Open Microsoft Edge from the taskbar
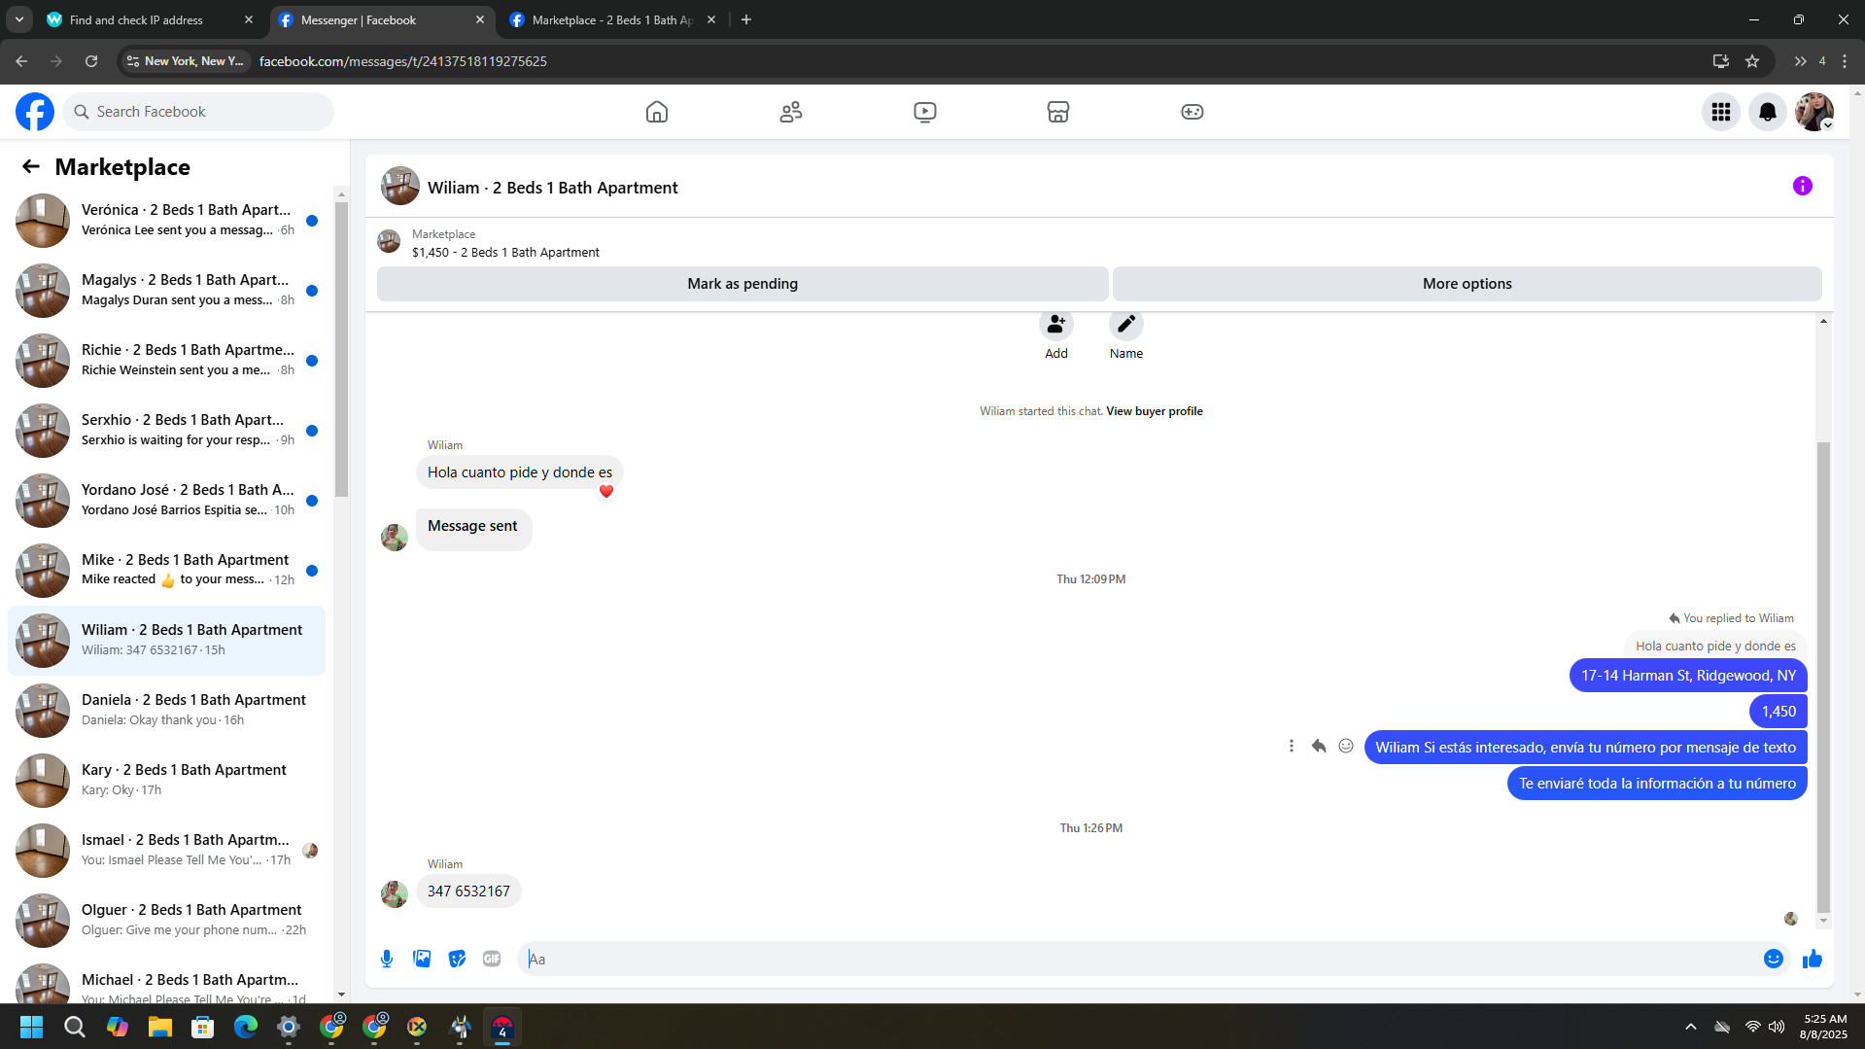The width and height of the screenshot is (1865, 1049). 246,1027
